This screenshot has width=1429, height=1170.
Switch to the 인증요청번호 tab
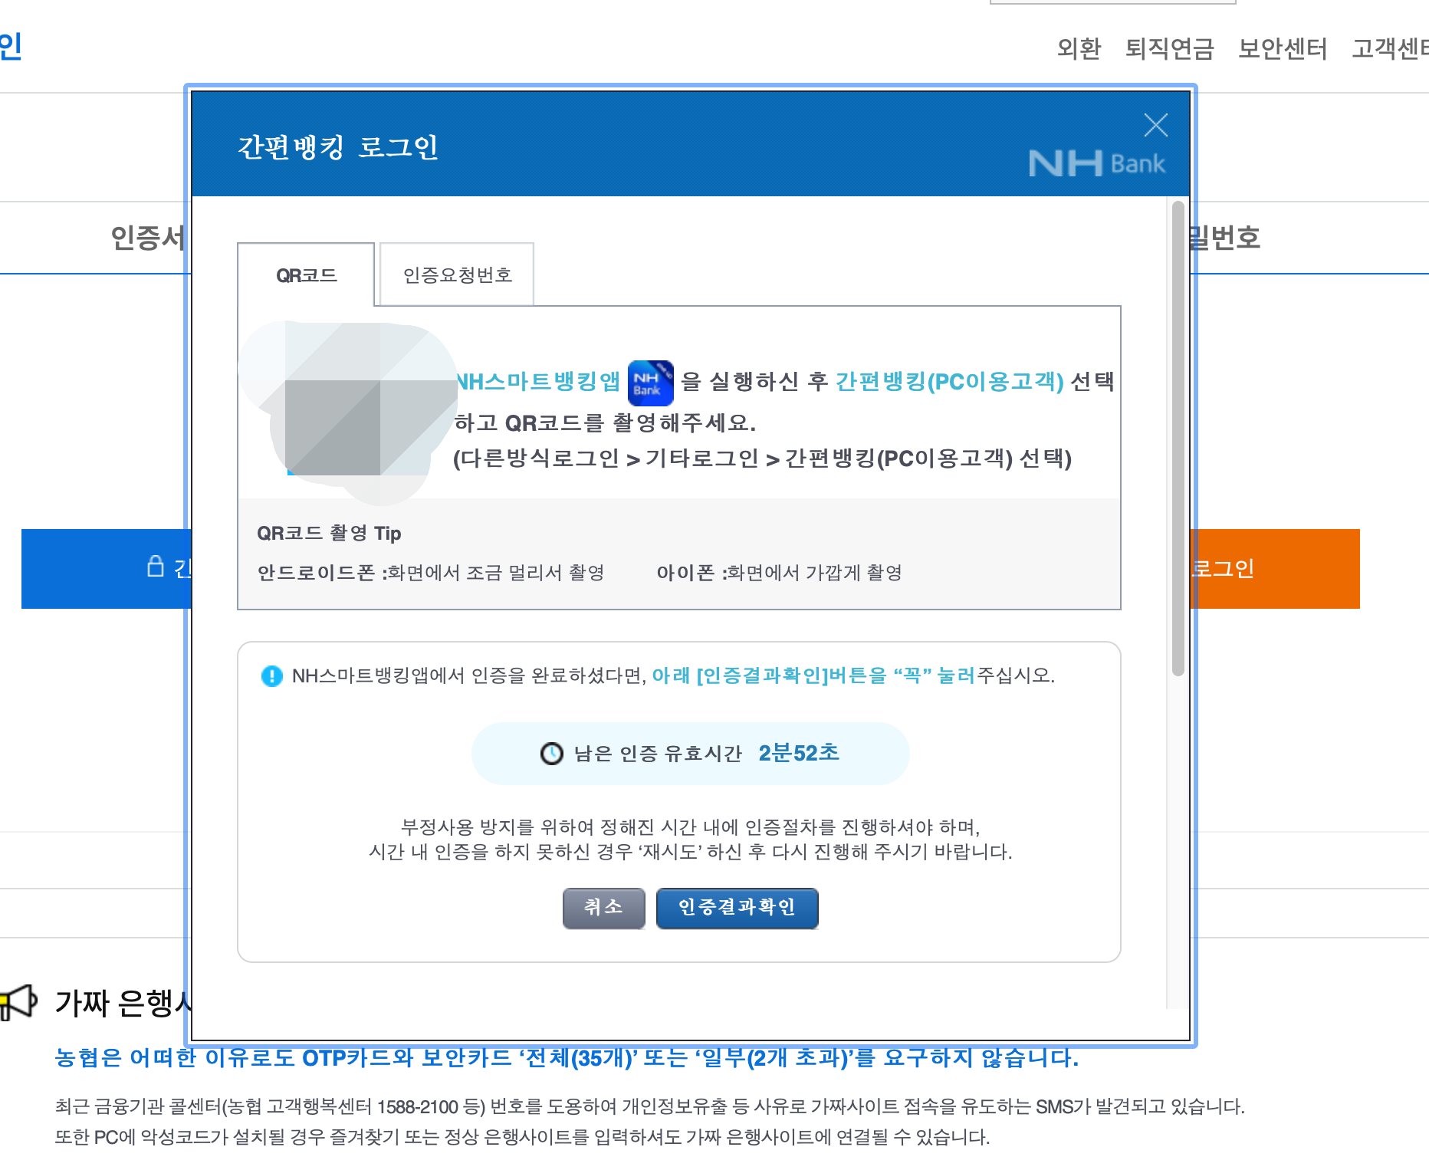[x=457, y=274]
